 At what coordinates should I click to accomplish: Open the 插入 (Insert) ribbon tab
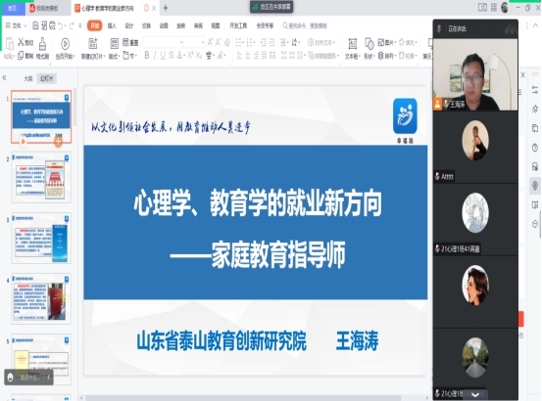(112, 25)
